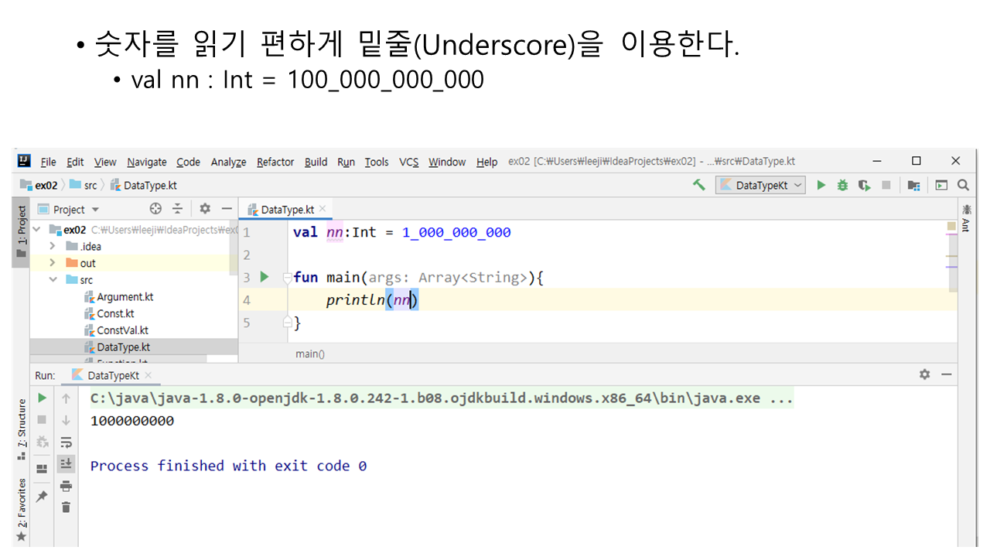Image resolution: width=990 pixels, height=557 pixels.
Task: Click the src breadcrumb in navigation bar
Action: tap(90, 186)
